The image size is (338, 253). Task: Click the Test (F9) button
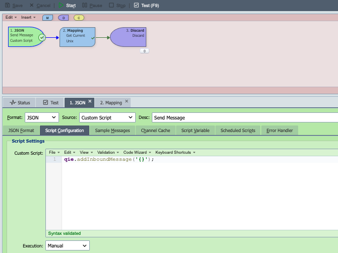pyautogui.click(x=146, y=6)
